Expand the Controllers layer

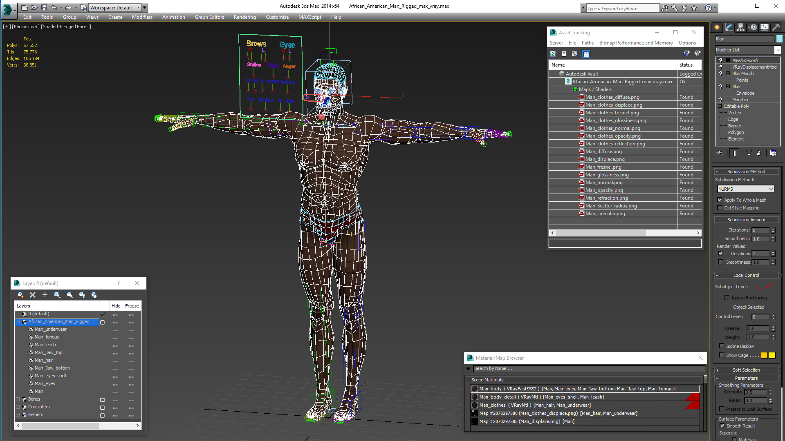pos(18,407)
